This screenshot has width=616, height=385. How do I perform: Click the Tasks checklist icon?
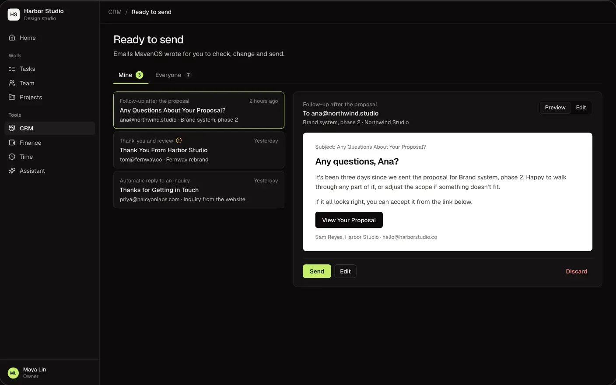pyautogui.click(x=12, y=69)
